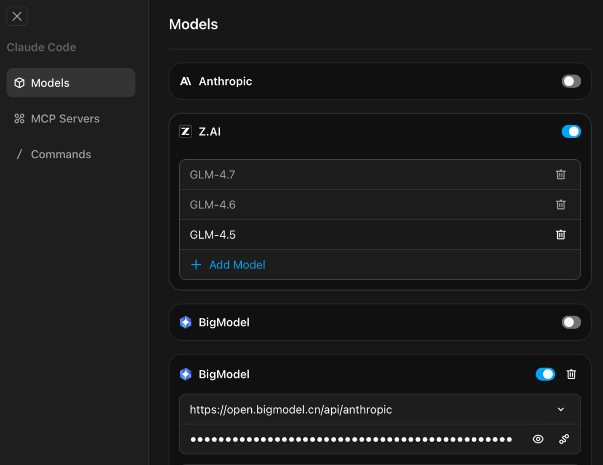Delete the GLM-4.6 model
The height and width of the screenshot is (465, 603).
click(561, 205)
